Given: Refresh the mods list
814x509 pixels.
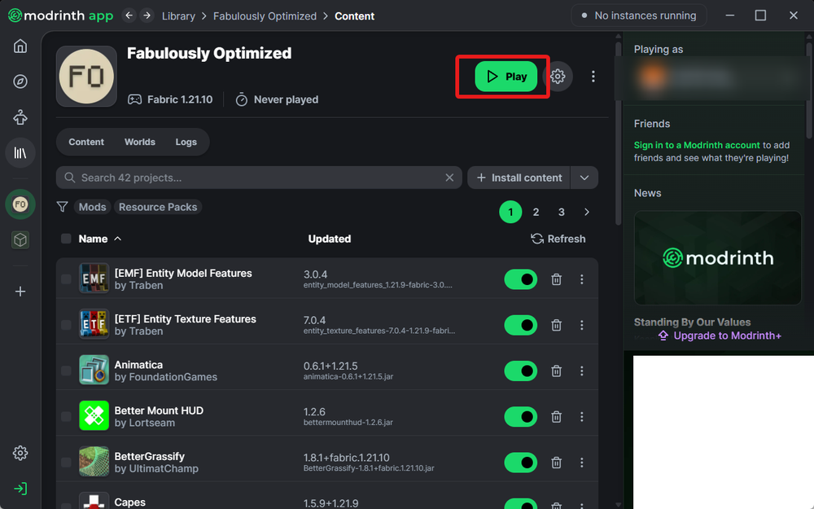Looking at the screenshot, I should click(x=558, y=239).
